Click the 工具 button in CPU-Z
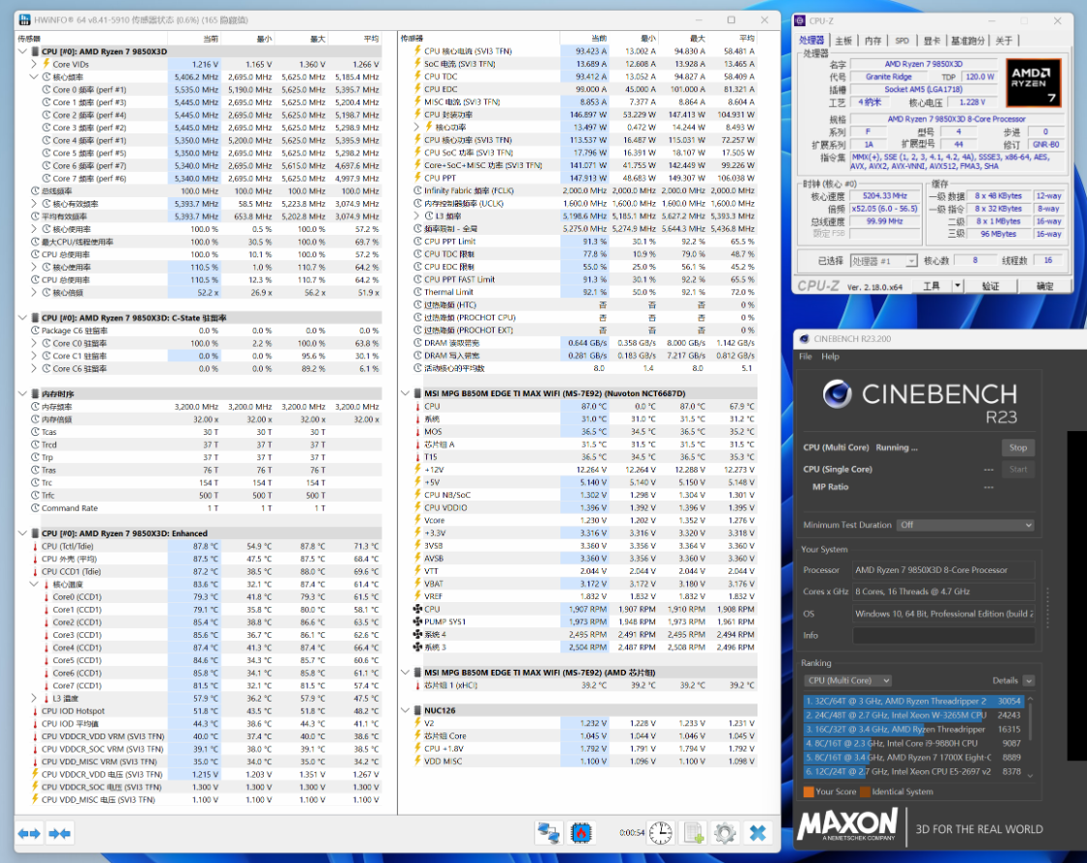This screenshot has height=863, width=1087. coord(931,286)
